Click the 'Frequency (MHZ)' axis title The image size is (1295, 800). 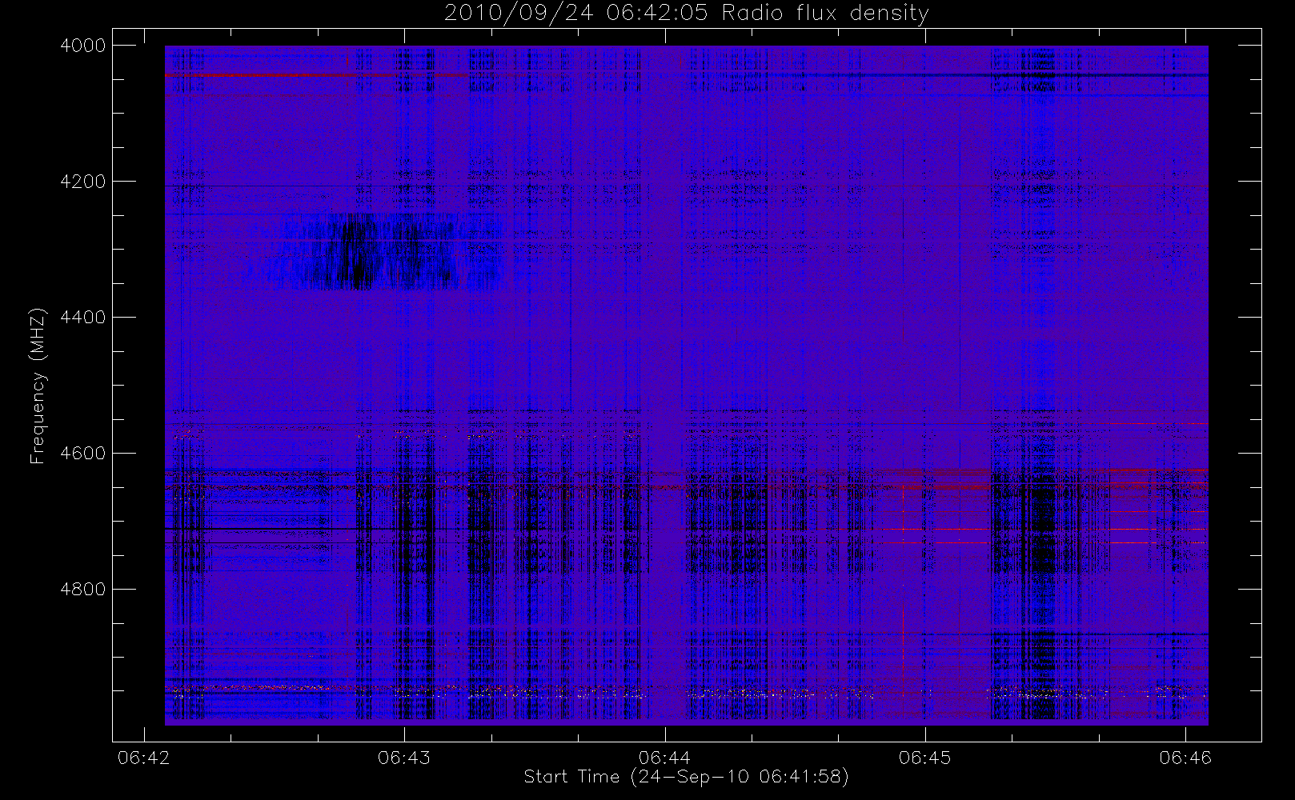click(38, 386)
